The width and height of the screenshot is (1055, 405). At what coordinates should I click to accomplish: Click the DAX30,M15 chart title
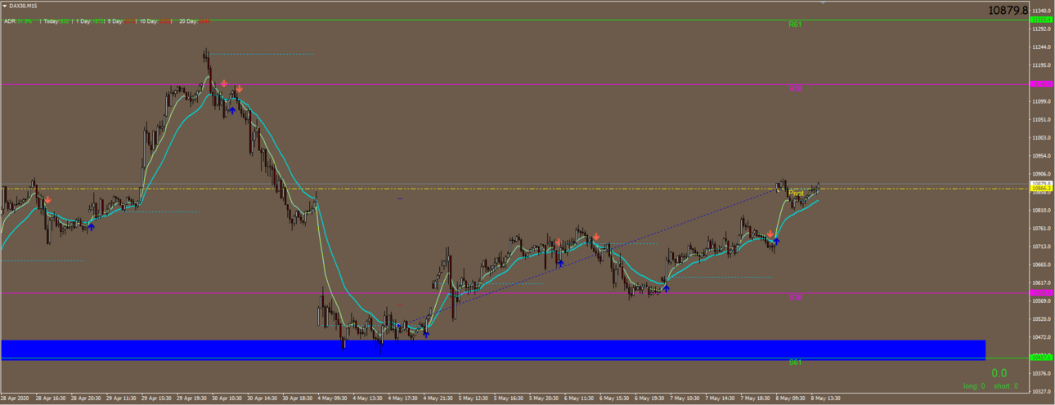[22, 6]
